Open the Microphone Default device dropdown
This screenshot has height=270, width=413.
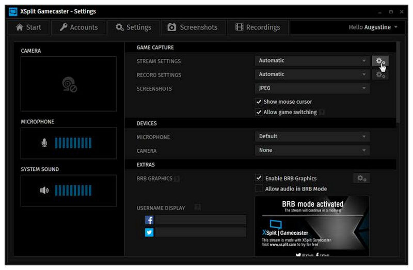click(312, 136)
